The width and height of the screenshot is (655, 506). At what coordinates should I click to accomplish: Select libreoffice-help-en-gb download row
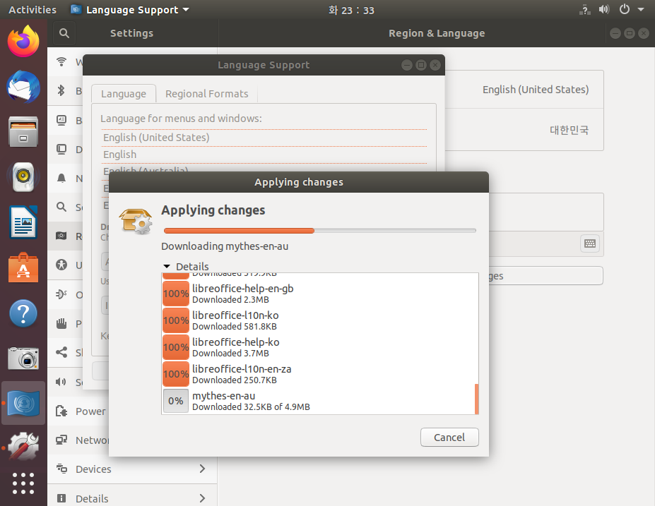click(x=318, y=294)
